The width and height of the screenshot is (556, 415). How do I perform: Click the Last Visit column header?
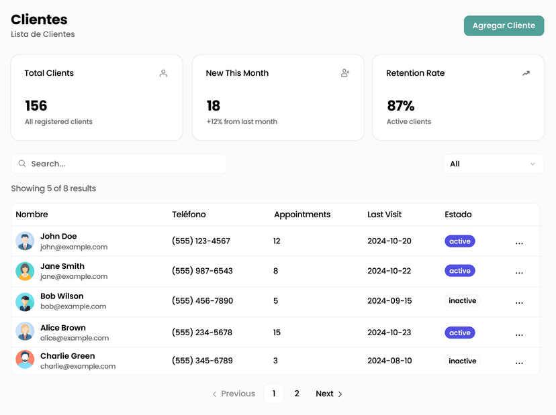coord(384,215)
